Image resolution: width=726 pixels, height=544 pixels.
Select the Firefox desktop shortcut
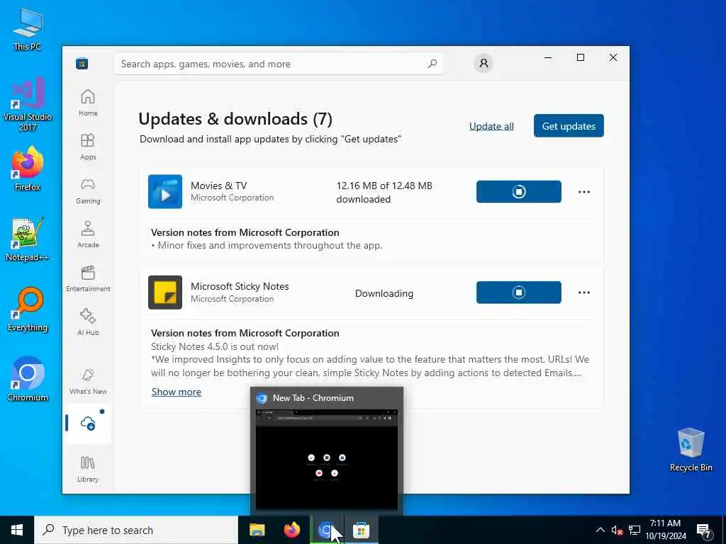pyautogui.click(x=28, y=169)
